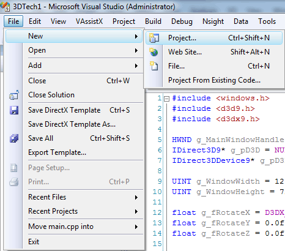Open the View menu
Screen dimensions: 285x251
(58, 21)
